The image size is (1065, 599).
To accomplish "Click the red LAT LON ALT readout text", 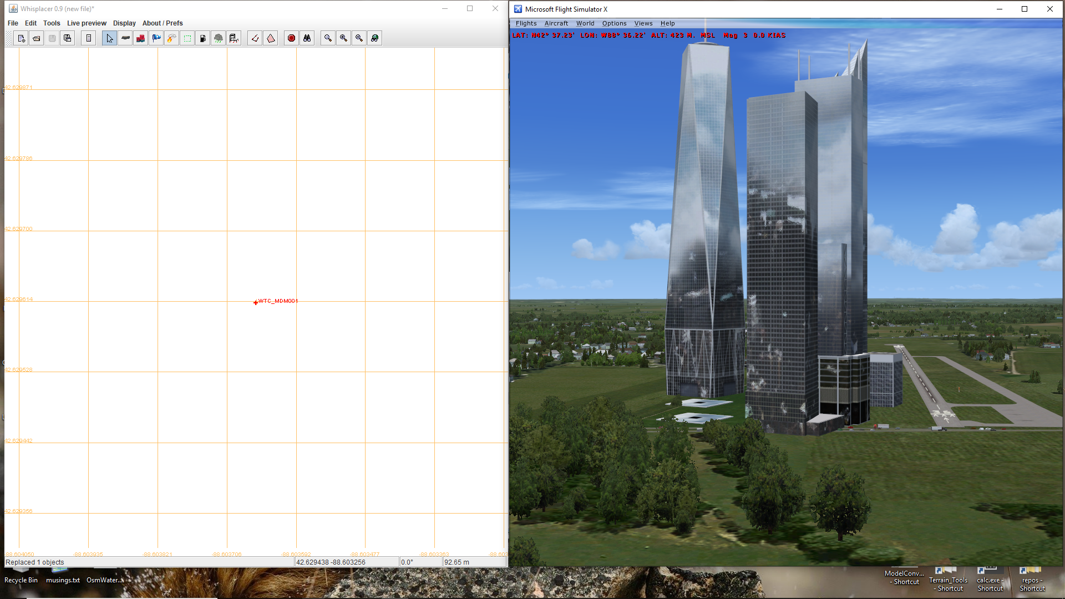I will (x=648, y=35).
